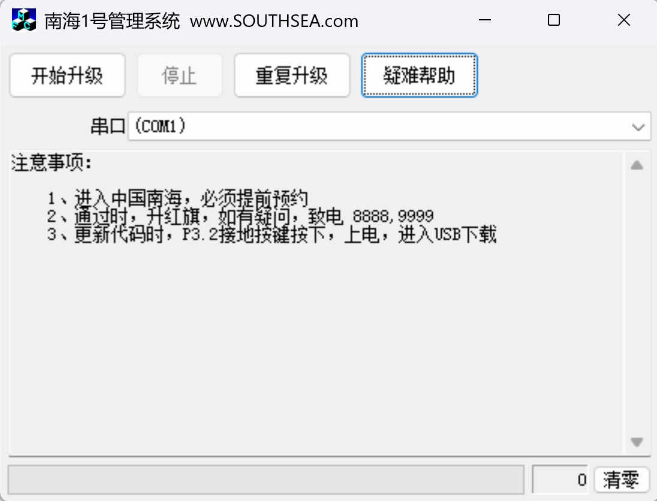The image size is (657, 501).
Task: Click the empty progress bar at the bottom
Action: pyautogui.click(x=266, y=479)
